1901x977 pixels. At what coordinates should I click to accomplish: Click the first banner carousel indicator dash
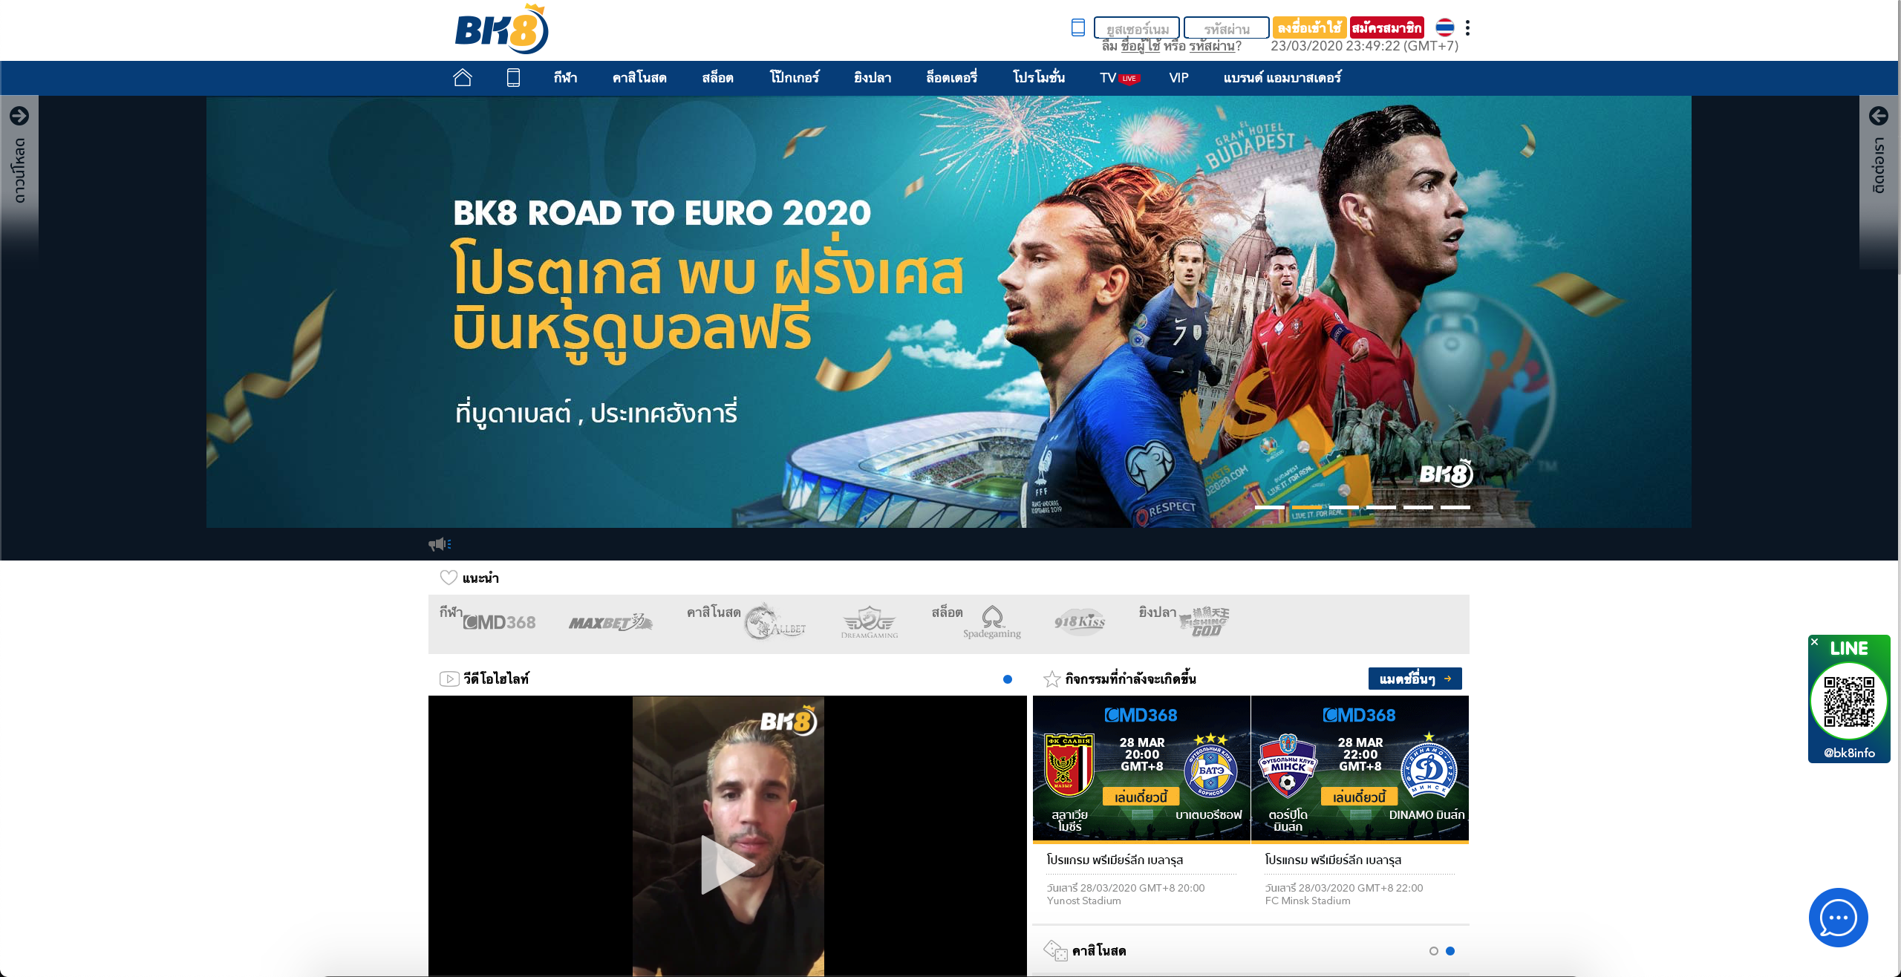coord(1269,507)
